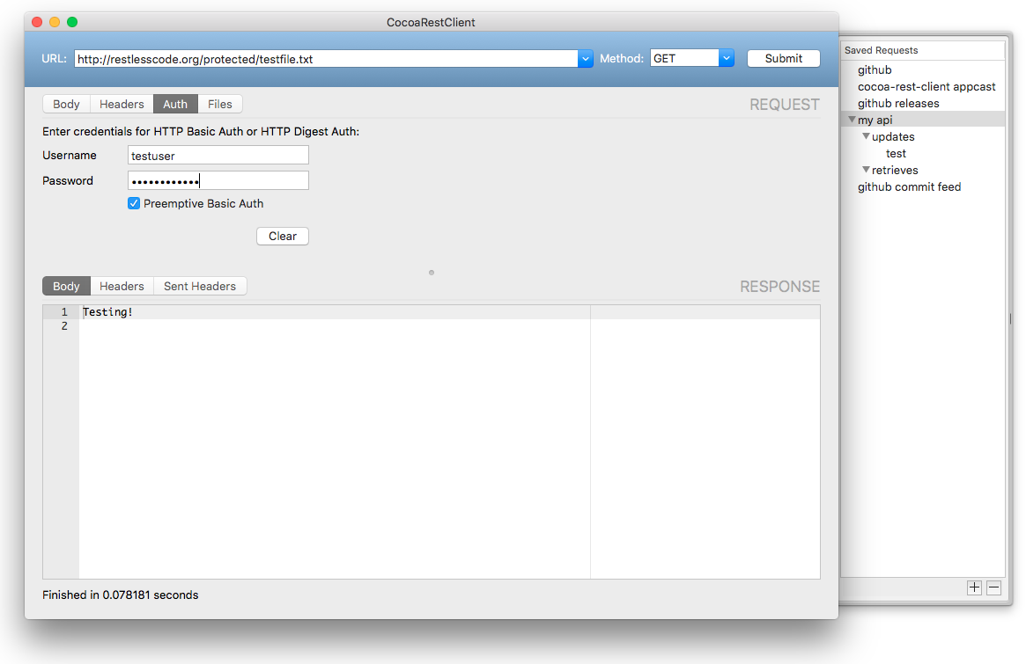Select 'cocoa-rest-client appcast' saved request
This screenshot has width=1026, height=664.
tap(926, 86)
